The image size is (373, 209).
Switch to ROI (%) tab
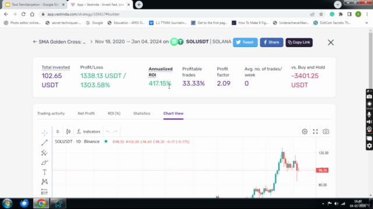click(114, 114)
